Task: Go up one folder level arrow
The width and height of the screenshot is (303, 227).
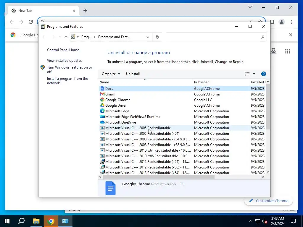Action: click(66, 37)
